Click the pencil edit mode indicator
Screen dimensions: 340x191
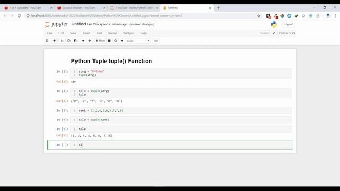[x=274, y=33]
